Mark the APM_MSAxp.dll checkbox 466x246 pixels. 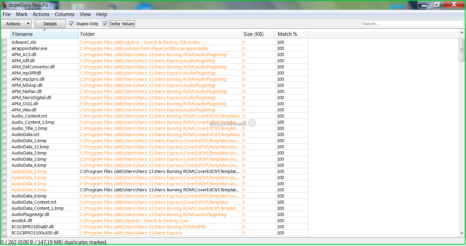pos(4,85)
